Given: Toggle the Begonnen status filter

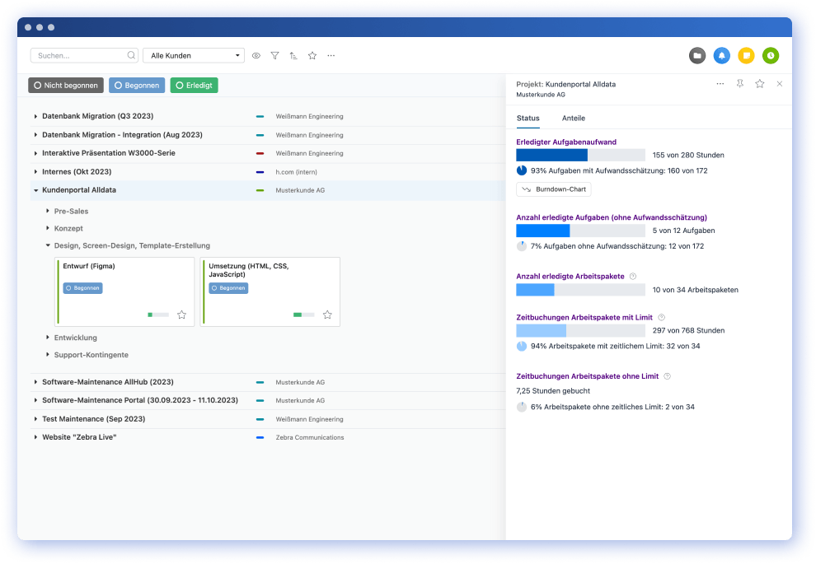Looking at the screenshot, I should (x=137, y=86).
